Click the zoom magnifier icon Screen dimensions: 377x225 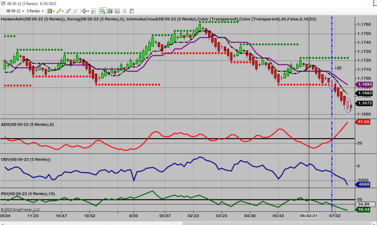(93, 11)
